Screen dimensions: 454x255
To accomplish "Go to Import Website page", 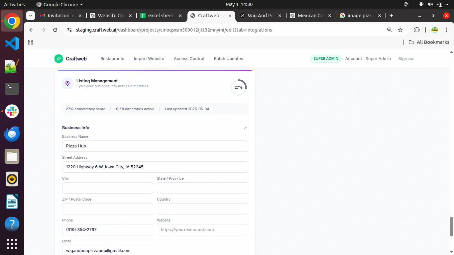I will pos(149,59).
